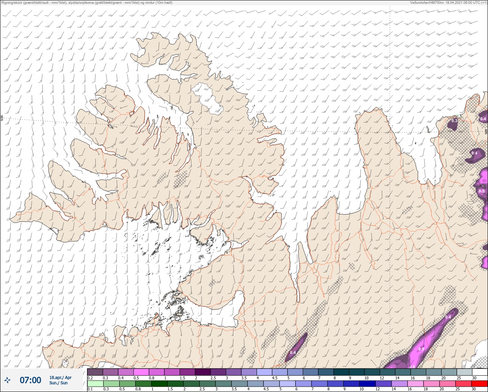Pick the darkest purple 2 swatch in upper legend
This screenshot has width=488, height=392.
(x=202, y=371)
